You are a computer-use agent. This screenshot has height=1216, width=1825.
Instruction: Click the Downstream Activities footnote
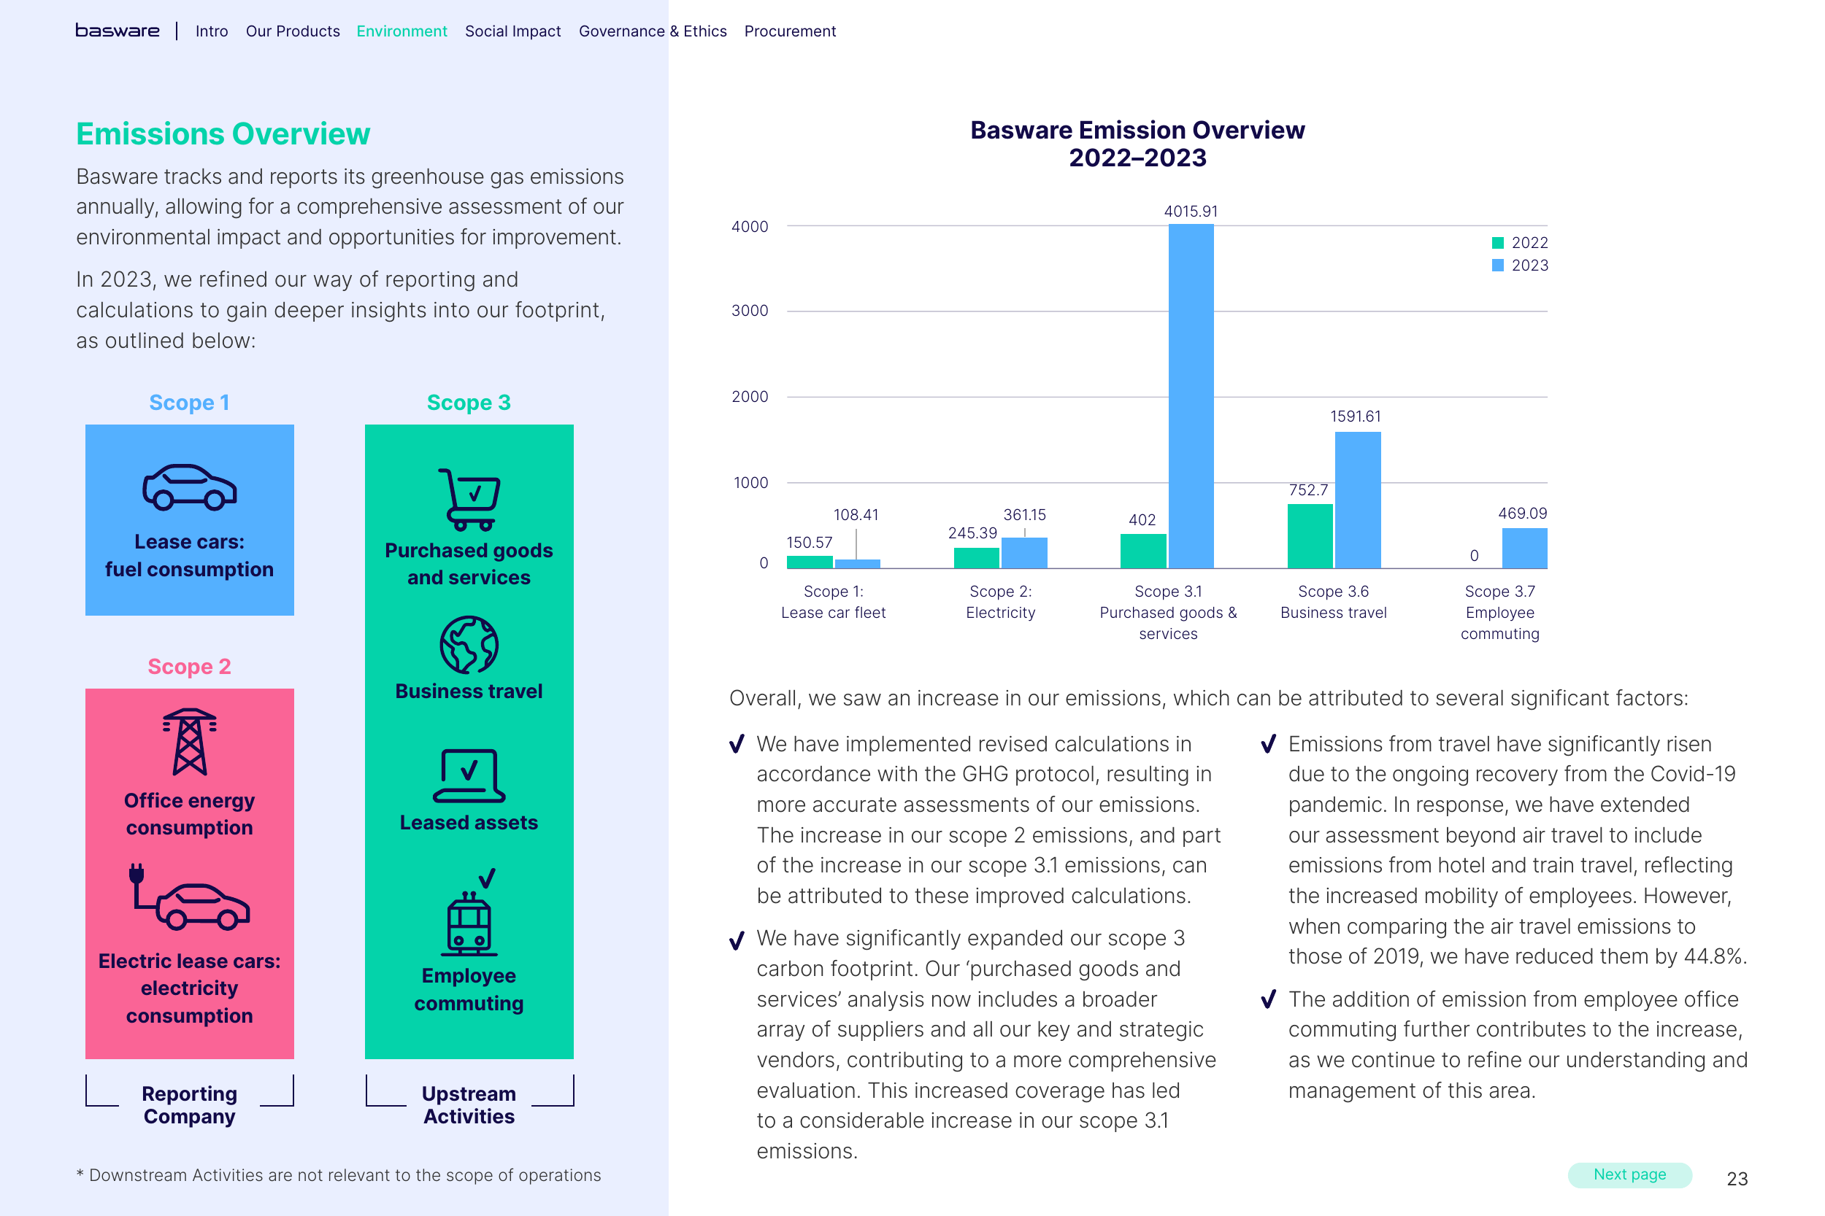click(338, 1175)
